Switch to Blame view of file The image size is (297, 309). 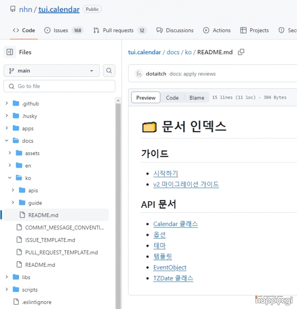pos(197,97)
